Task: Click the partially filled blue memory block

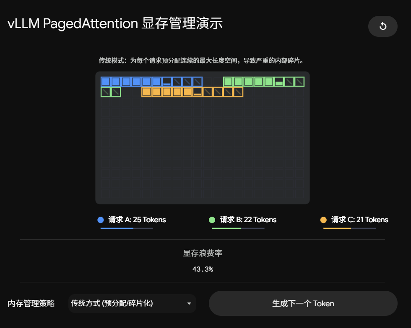Action: pyautogui.click(x=167, y=82)
